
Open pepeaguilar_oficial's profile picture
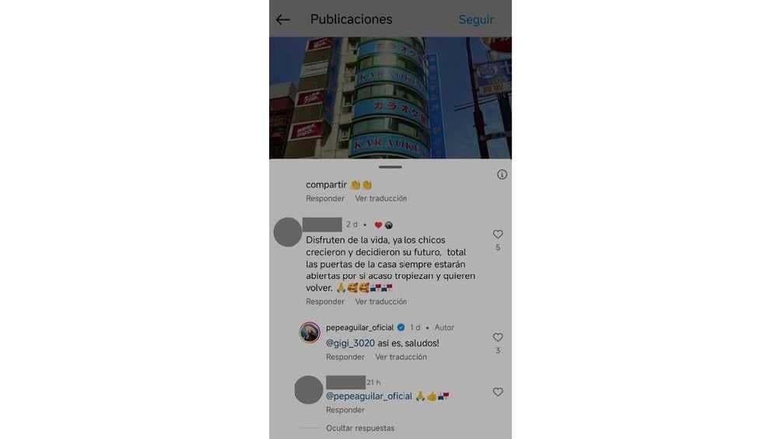(x=310, y=333)
